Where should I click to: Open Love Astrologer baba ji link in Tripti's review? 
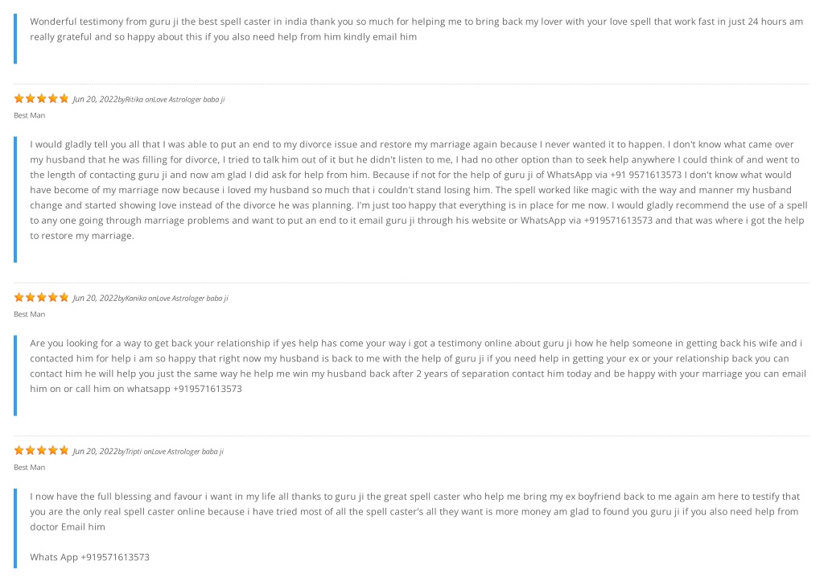(188, 451)
